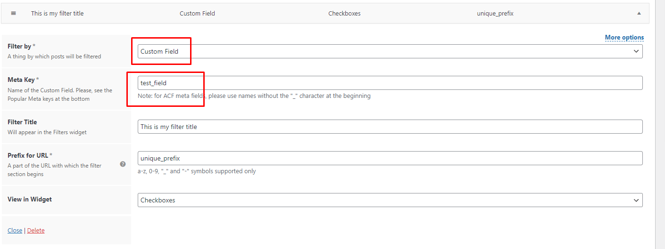Focus the Meta Key input field
Viewport: 665px width, 249px height.
390,83
